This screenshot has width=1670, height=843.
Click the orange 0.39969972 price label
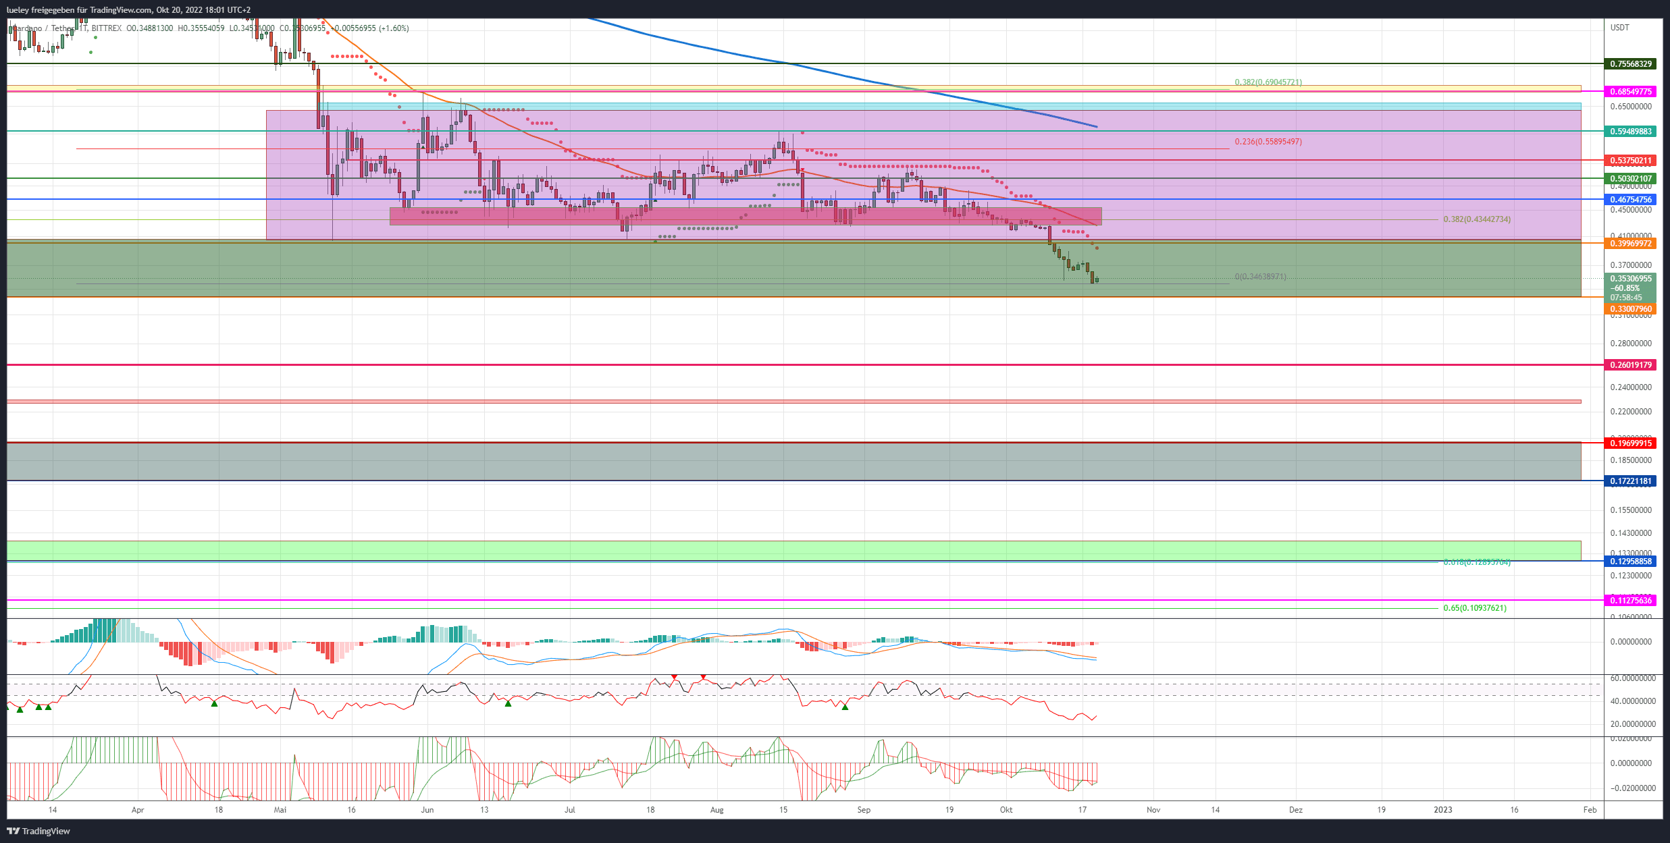1631,244
